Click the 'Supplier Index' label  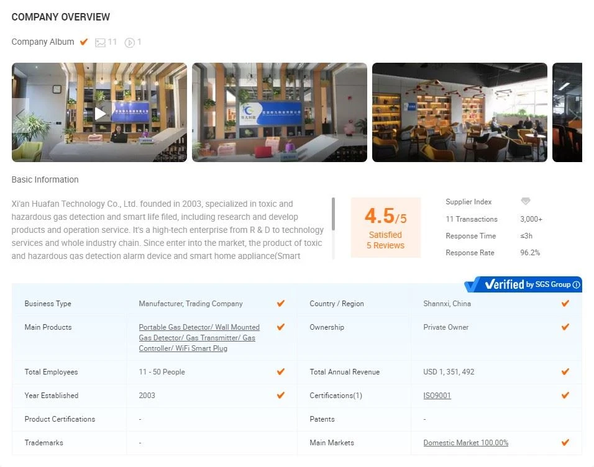pos(468,201)
